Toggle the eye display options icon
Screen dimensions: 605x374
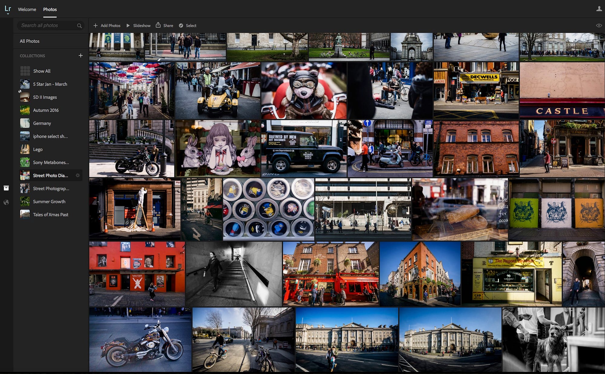tap(599, 26)
